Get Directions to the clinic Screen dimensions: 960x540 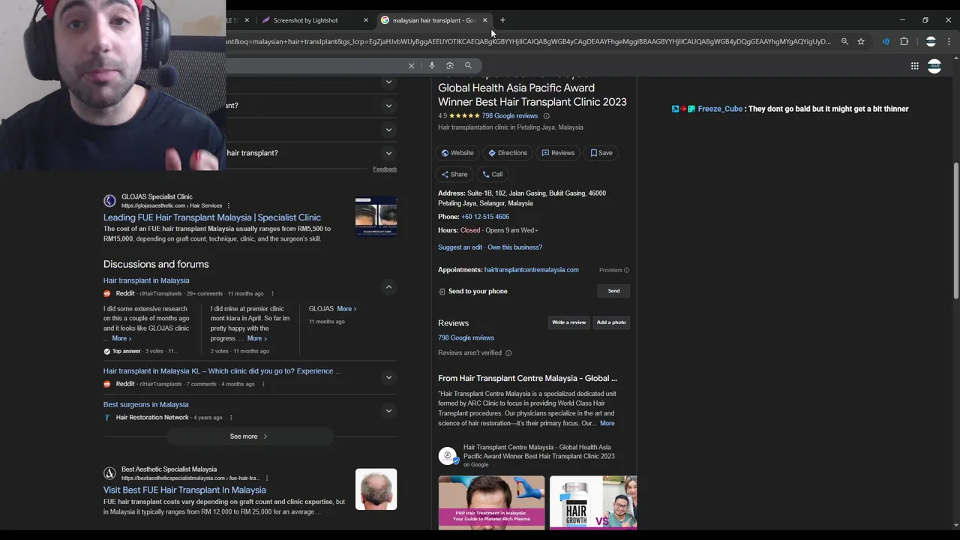(508, 153)
